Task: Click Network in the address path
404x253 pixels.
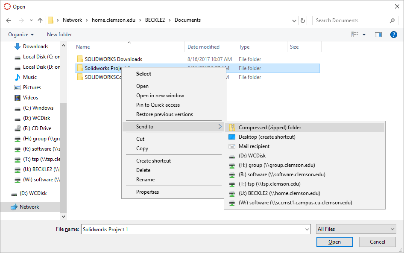Action: point(73,20)
